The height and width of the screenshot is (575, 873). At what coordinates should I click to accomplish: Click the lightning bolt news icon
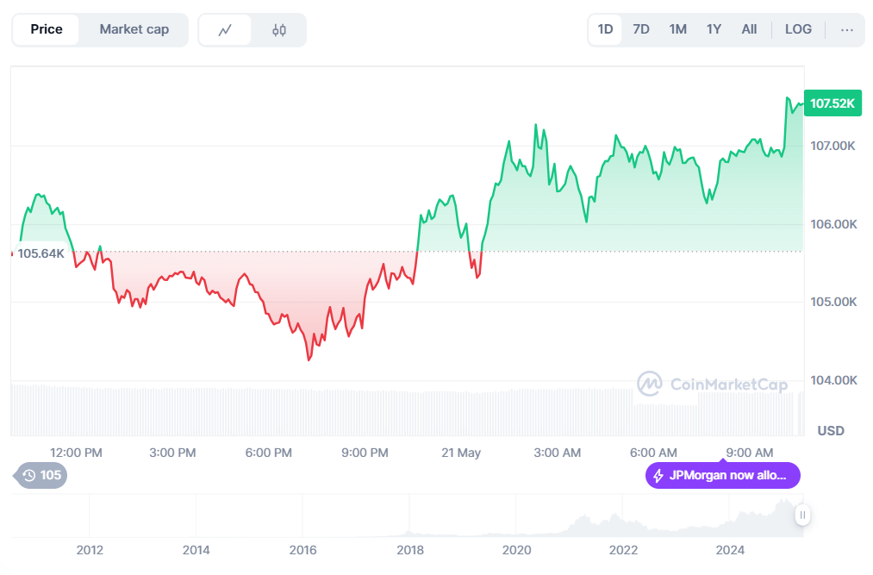(658, 476)
